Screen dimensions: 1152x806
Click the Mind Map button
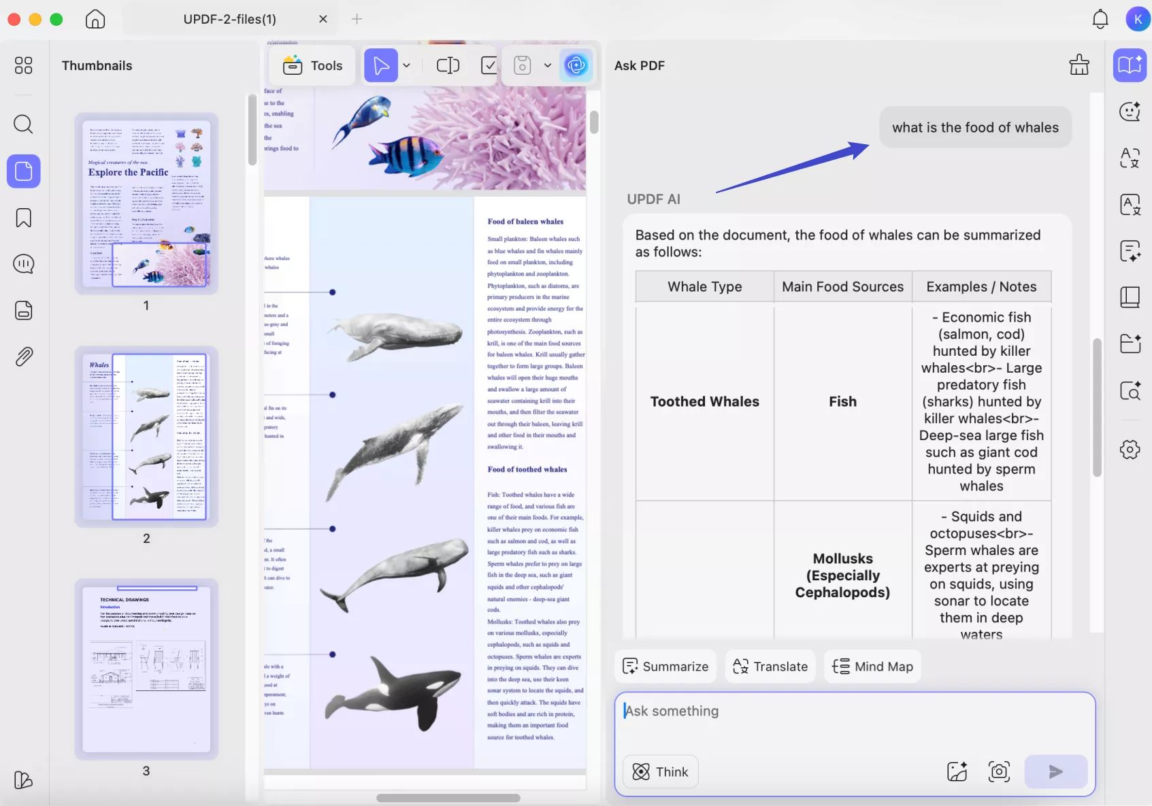[x=872, y=667]
